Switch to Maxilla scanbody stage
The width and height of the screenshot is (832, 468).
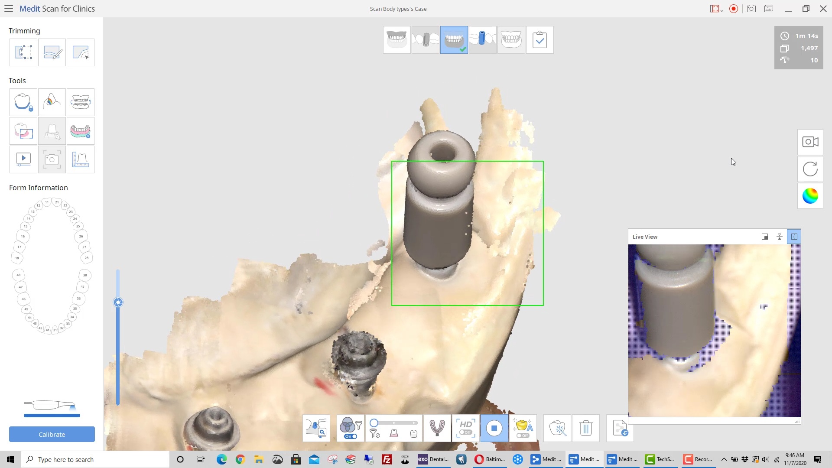425,40
